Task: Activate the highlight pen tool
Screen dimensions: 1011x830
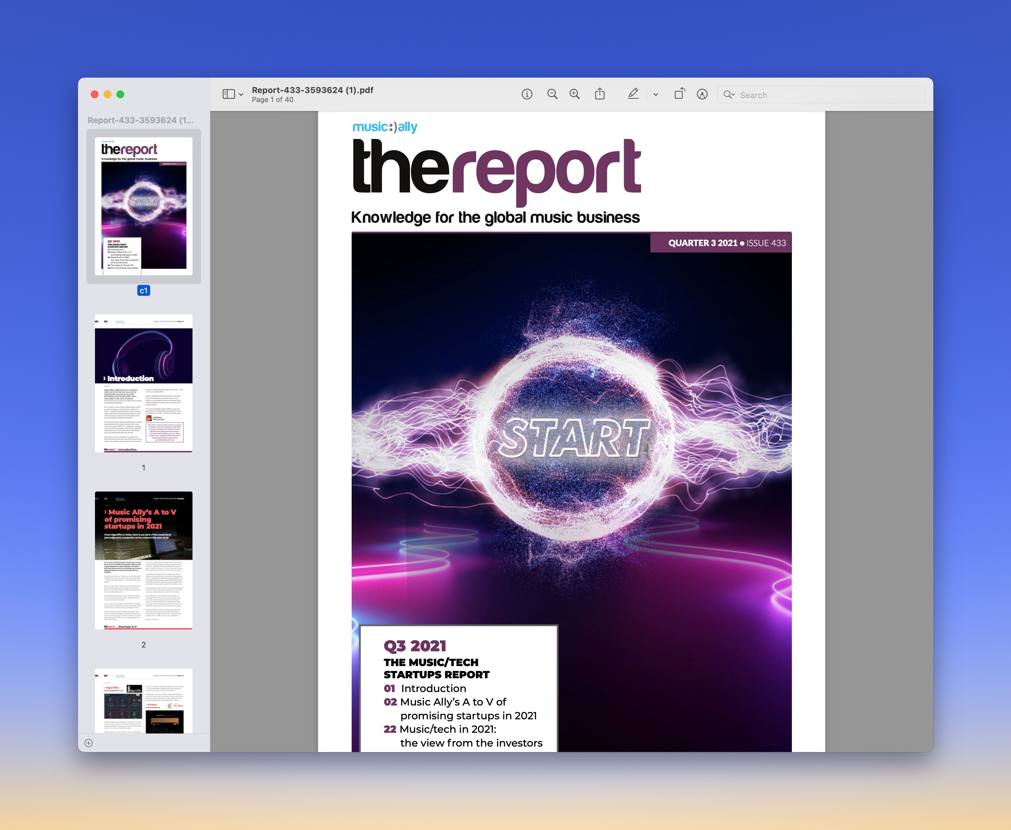Action: 633,94
